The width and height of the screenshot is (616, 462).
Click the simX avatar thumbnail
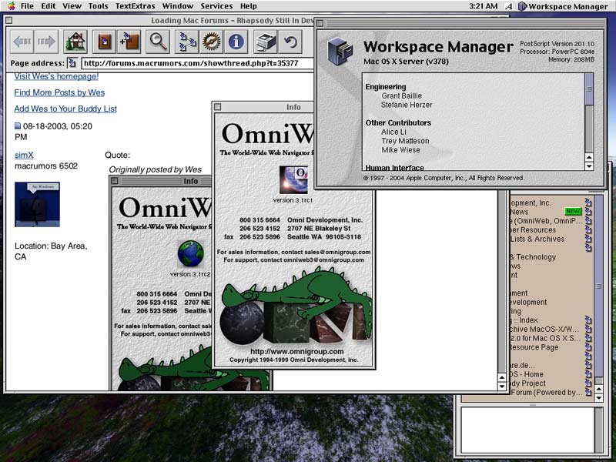pos(37,204)
